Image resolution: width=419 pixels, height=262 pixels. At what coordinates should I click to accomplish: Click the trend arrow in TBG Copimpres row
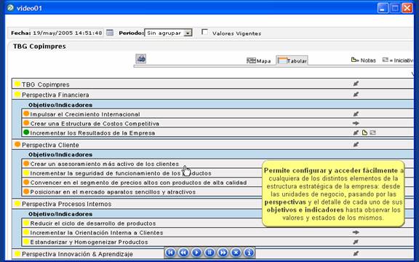click(x=356, y=84)
